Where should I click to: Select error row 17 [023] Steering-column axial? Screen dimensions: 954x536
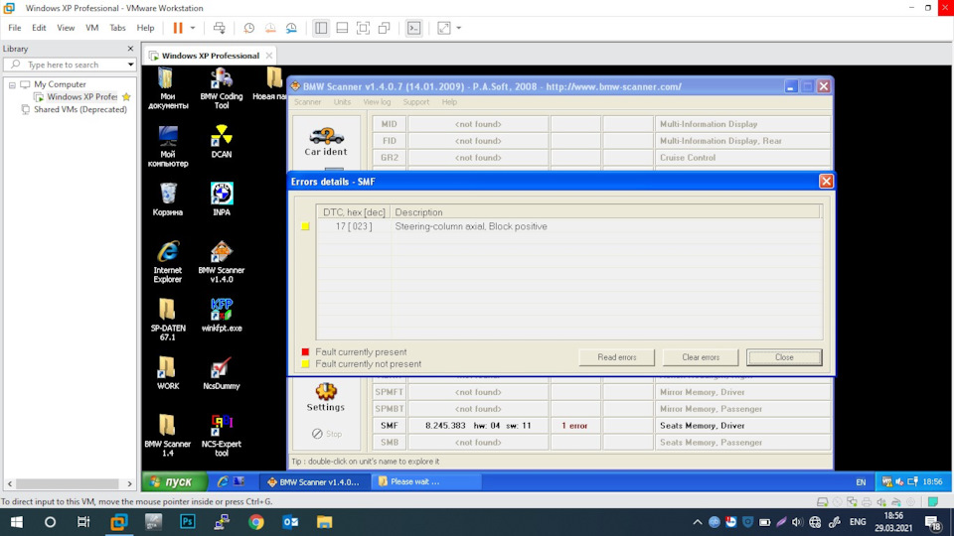[x=568, y=226]
